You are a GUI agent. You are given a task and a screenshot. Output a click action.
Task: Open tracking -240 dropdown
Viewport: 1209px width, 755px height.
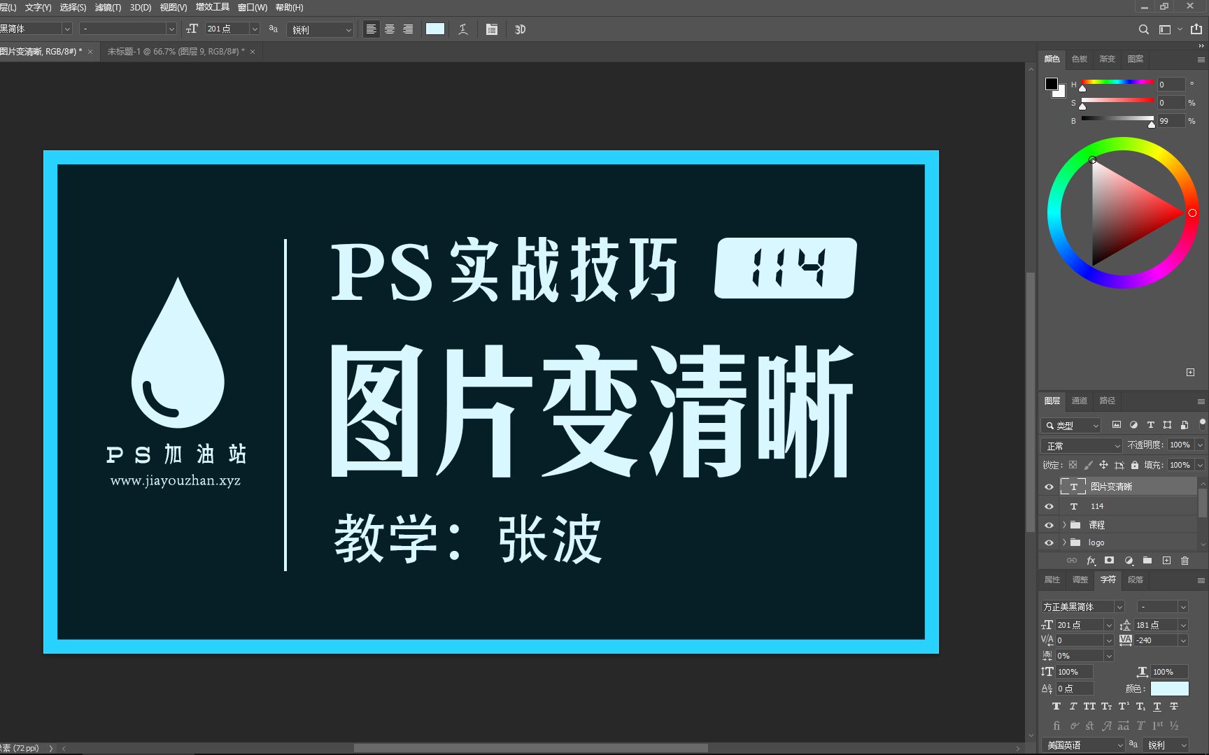pos(1183,640)
